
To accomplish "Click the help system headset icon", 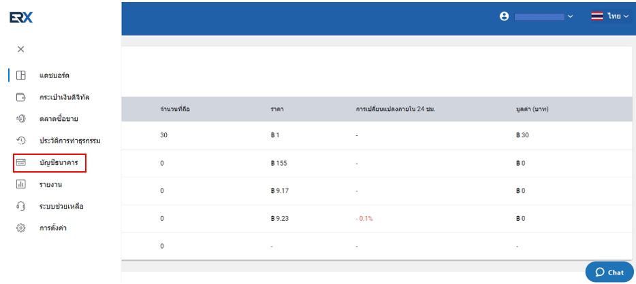I will 20,207.
